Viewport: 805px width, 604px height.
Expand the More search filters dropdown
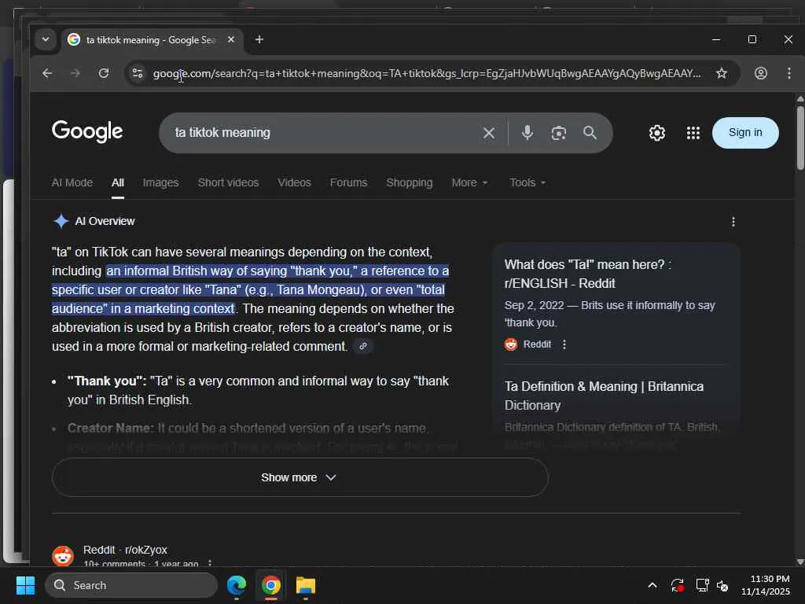[469, 182]
